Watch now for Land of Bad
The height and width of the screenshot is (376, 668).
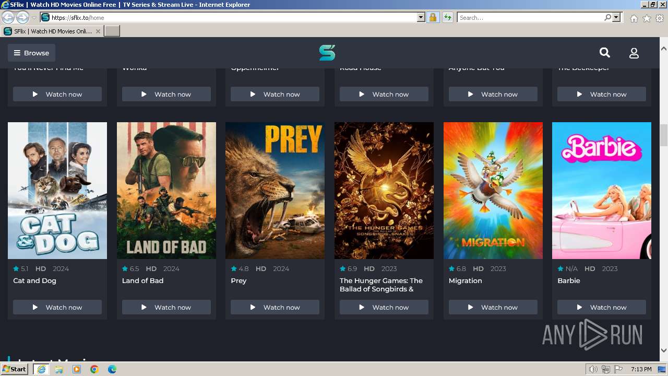(x=166, y=307)
